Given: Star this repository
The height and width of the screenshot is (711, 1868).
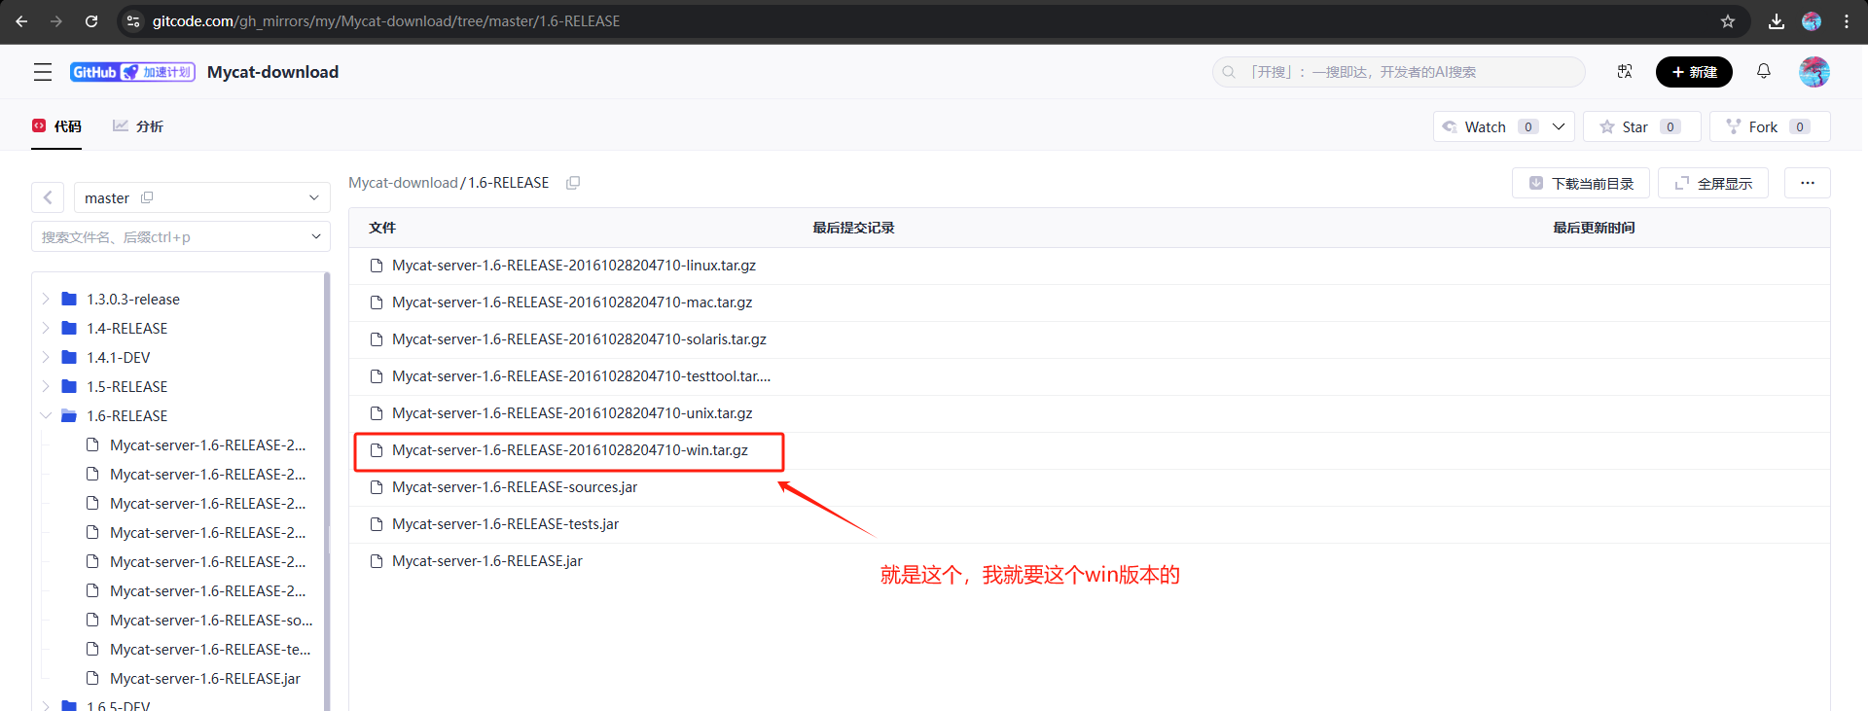Looking at the screenshot, I should 1641,126.
